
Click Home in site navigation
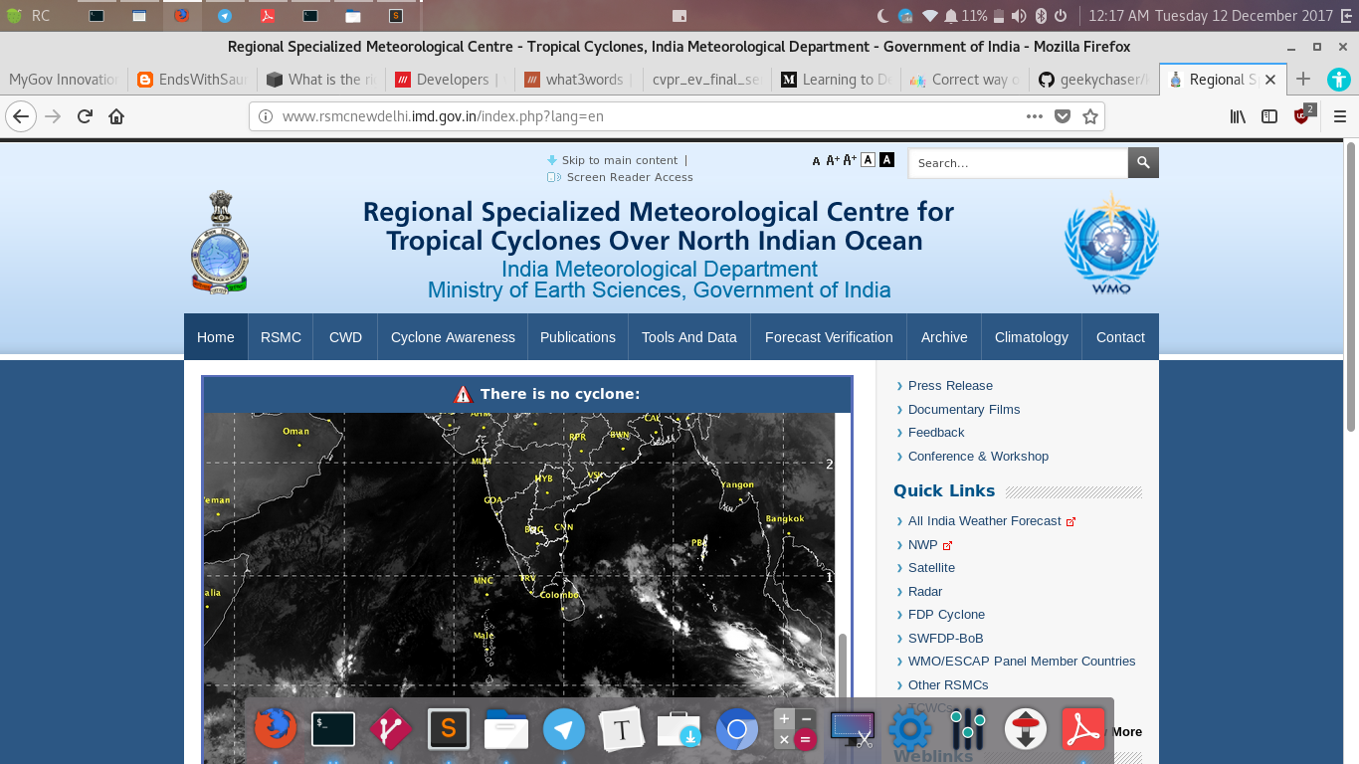click(216, 337)
